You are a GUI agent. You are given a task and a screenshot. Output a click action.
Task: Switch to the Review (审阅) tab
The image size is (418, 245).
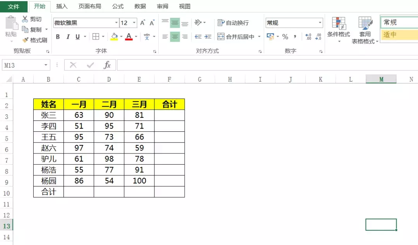162,7
